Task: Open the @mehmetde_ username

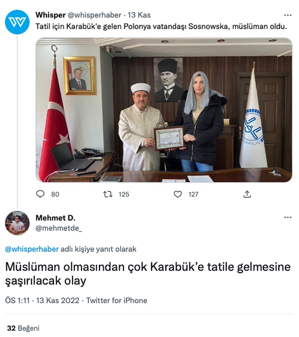Action: (58, 228)
